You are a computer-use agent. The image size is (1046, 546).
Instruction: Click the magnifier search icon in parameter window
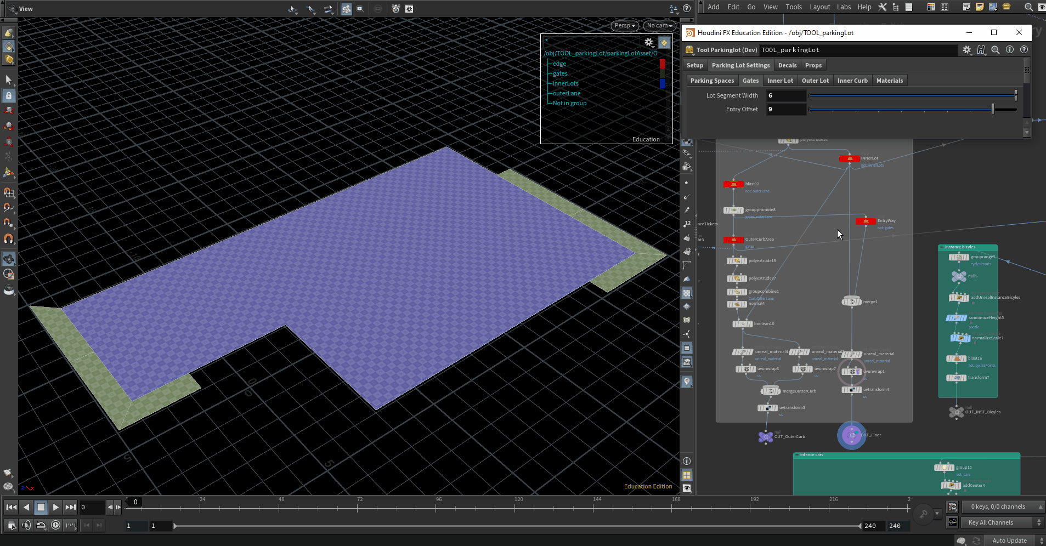click(995, 50)
